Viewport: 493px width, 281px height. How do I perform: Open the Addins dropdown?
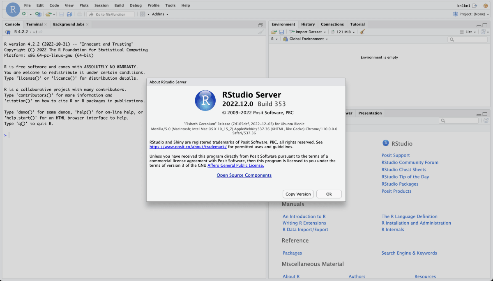(160, 14)
